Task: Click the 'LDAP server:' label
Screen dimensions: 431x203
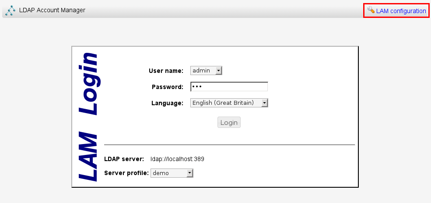Action: 124,159
